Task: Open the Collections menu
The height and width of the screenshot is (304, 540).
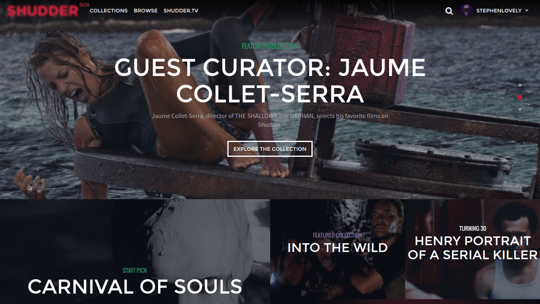Action: point(108,11)
